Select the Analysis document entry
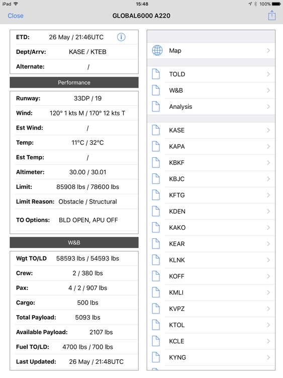This screenshot has height=378, width=283. click(x=211, y=106)
